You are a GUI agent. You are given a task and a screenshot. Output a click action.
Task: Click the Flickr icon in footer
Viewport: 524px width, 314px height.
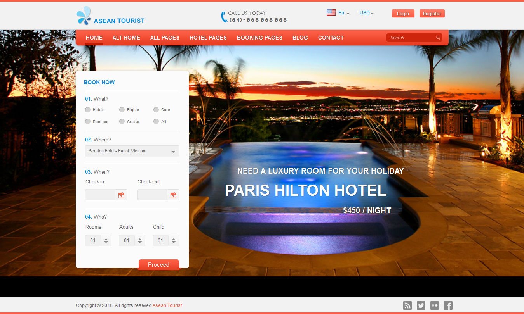click(x=434, y=305)
